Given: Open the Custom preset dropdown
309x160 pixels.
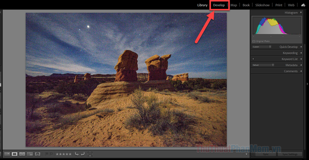Looking at the screenshot, I should tap(262, 47).
